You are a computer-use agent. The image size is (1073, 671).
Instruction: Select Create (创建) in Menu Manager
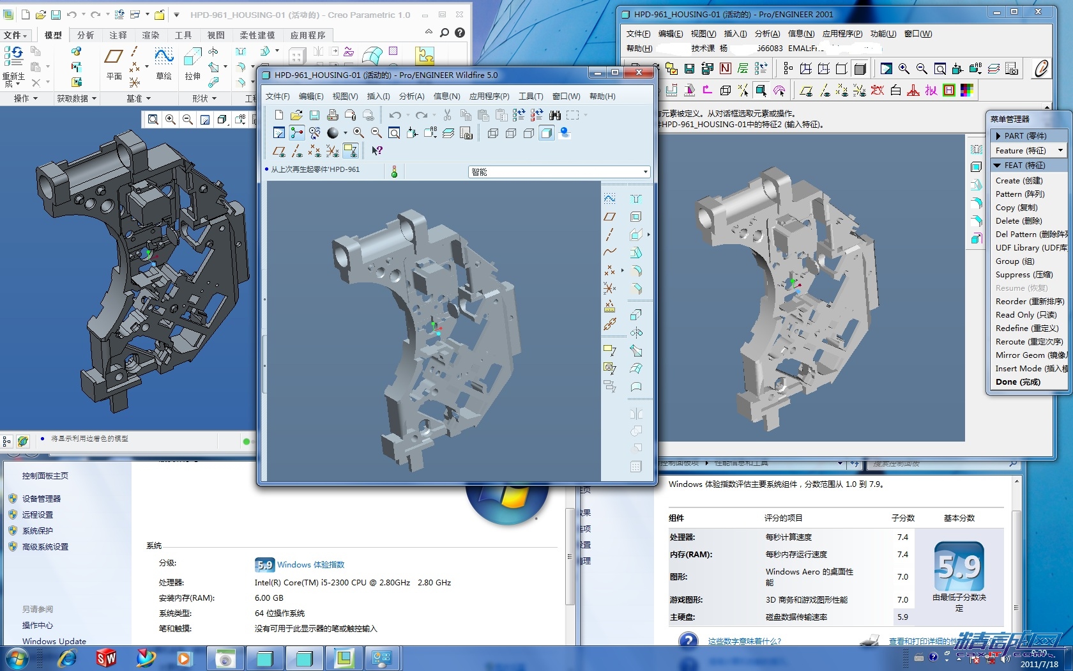[x=1019, y=180]
